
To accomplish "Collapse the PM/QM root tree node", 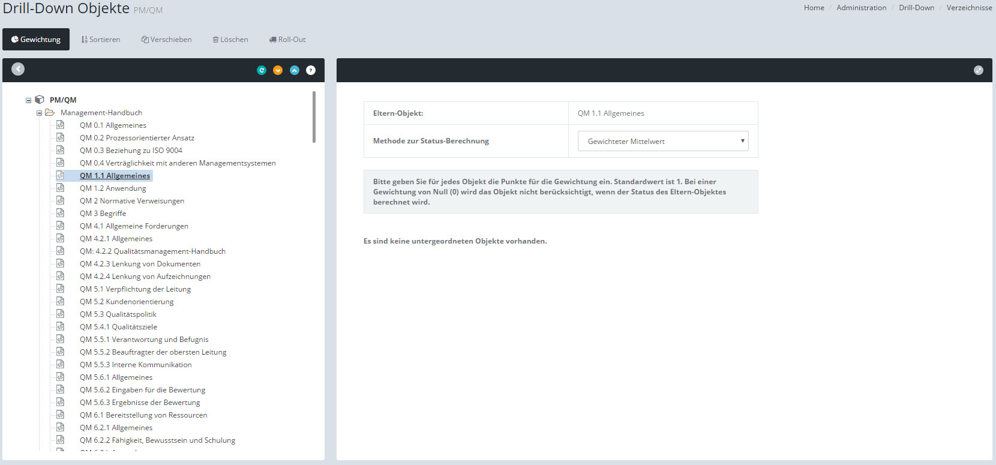I will (x=28, y=100).
